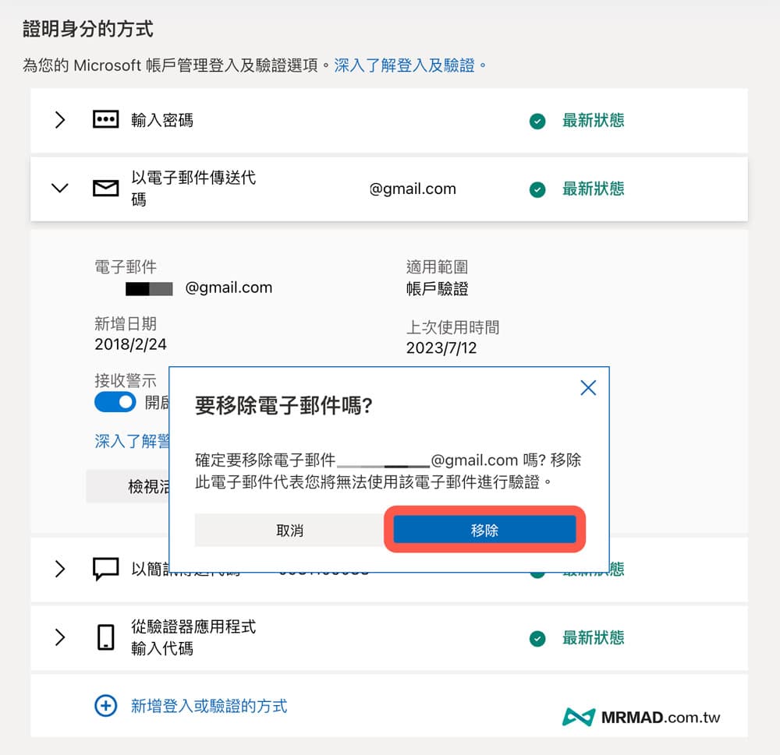Click the 2018/2/24 added date value
Image resolution: width=780 pixels, height=755 pixels.
point(130,344)
